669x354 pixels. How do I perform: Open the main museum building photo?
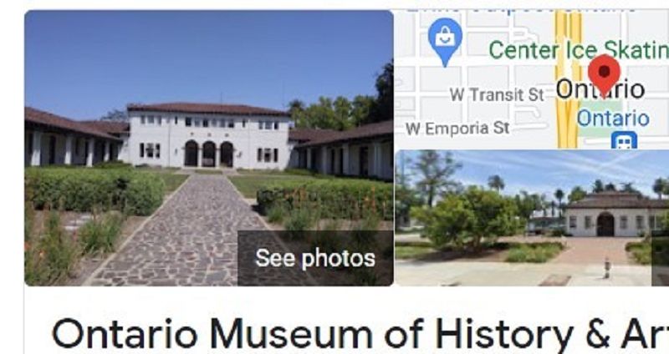pyautogui.click(x=209, y=148)
